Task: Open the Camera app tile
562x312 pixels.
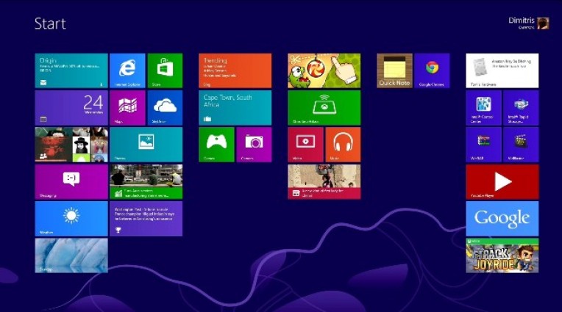Action: (x=254, y=144)
